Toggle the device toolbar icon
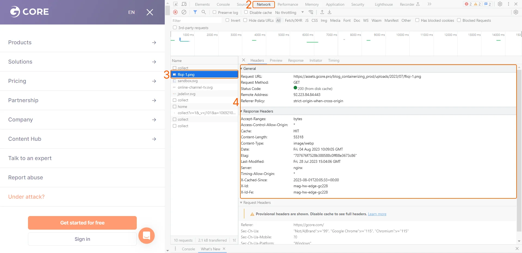522x253 pixels. (x=184, y=4)
